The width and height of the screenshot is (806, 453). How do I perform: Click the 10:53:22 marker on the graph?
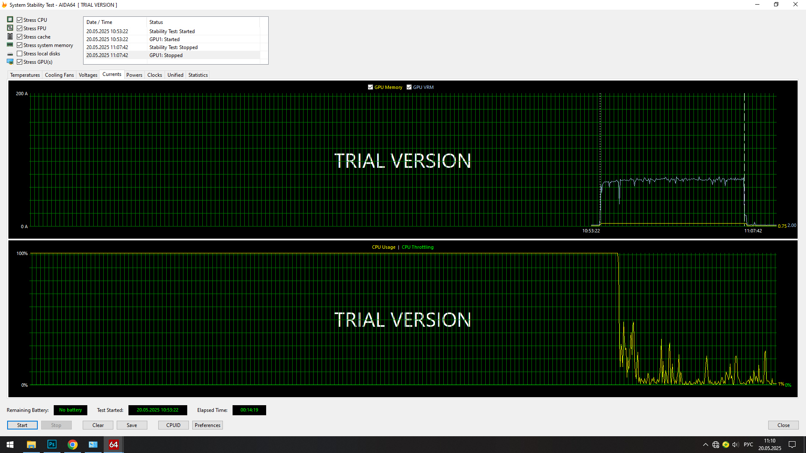tap(591, 231)
